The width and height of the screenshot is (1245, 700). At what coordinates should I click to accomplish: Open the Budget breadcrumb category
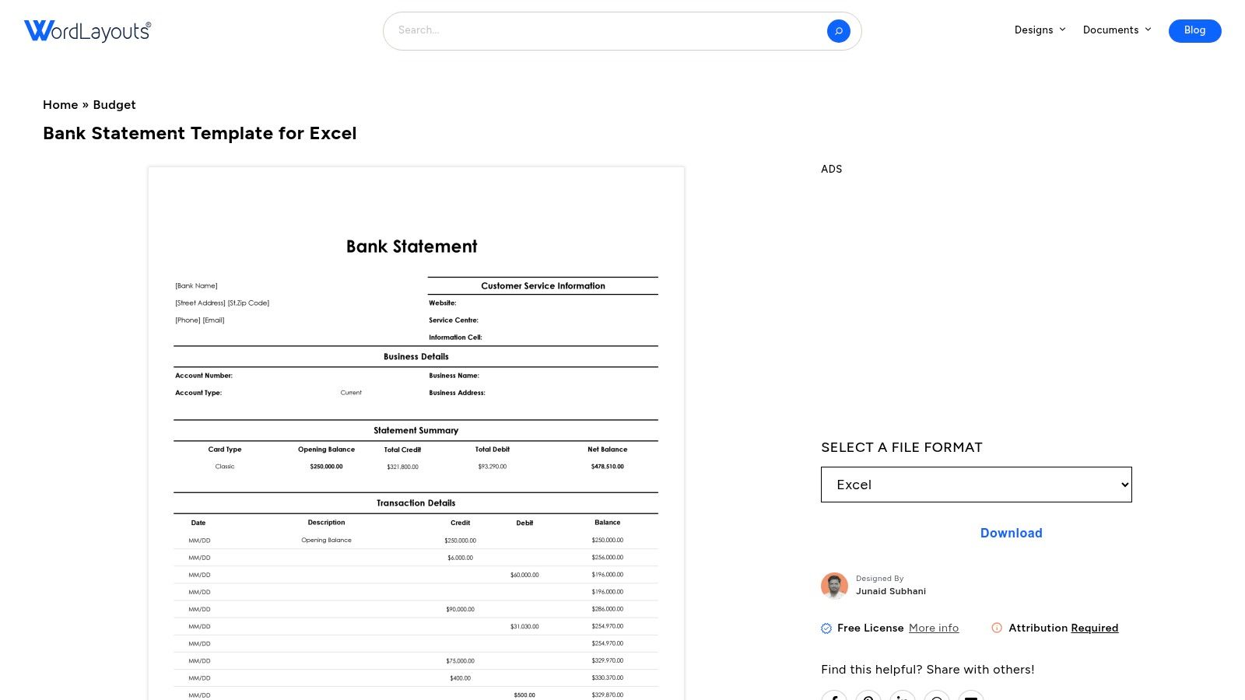pos(114,105)
